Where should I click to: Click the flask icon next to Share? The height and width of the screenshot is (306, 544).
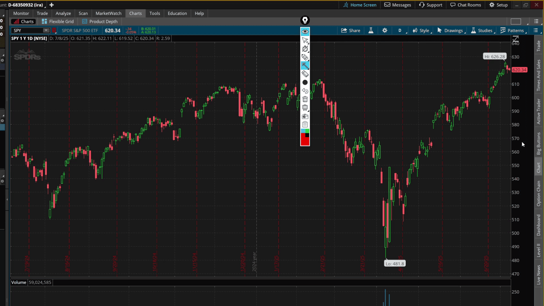pos(371,31)
